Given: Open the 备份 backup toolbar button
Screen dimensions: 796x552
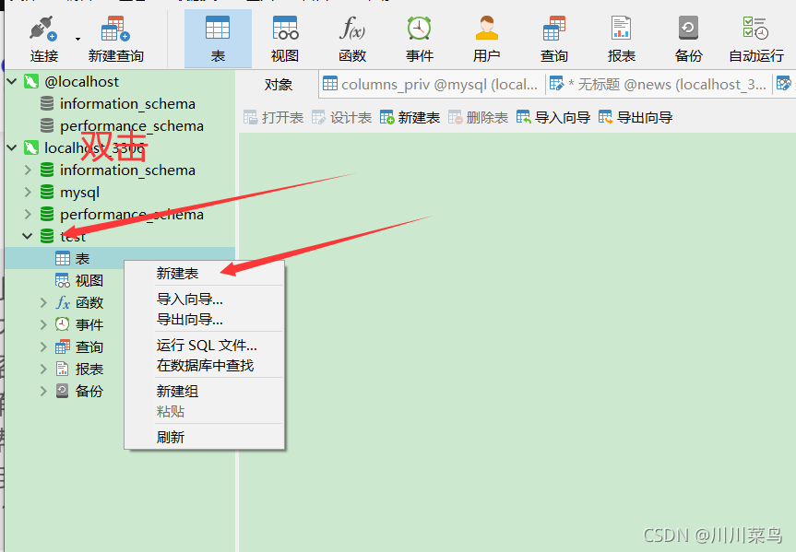Looking at the screenshot, I should pos(688,39).
